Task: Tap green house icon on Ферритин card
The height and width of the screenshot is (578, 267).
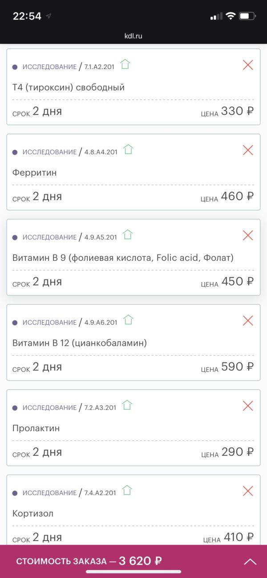Action: (x=128, y=150)
